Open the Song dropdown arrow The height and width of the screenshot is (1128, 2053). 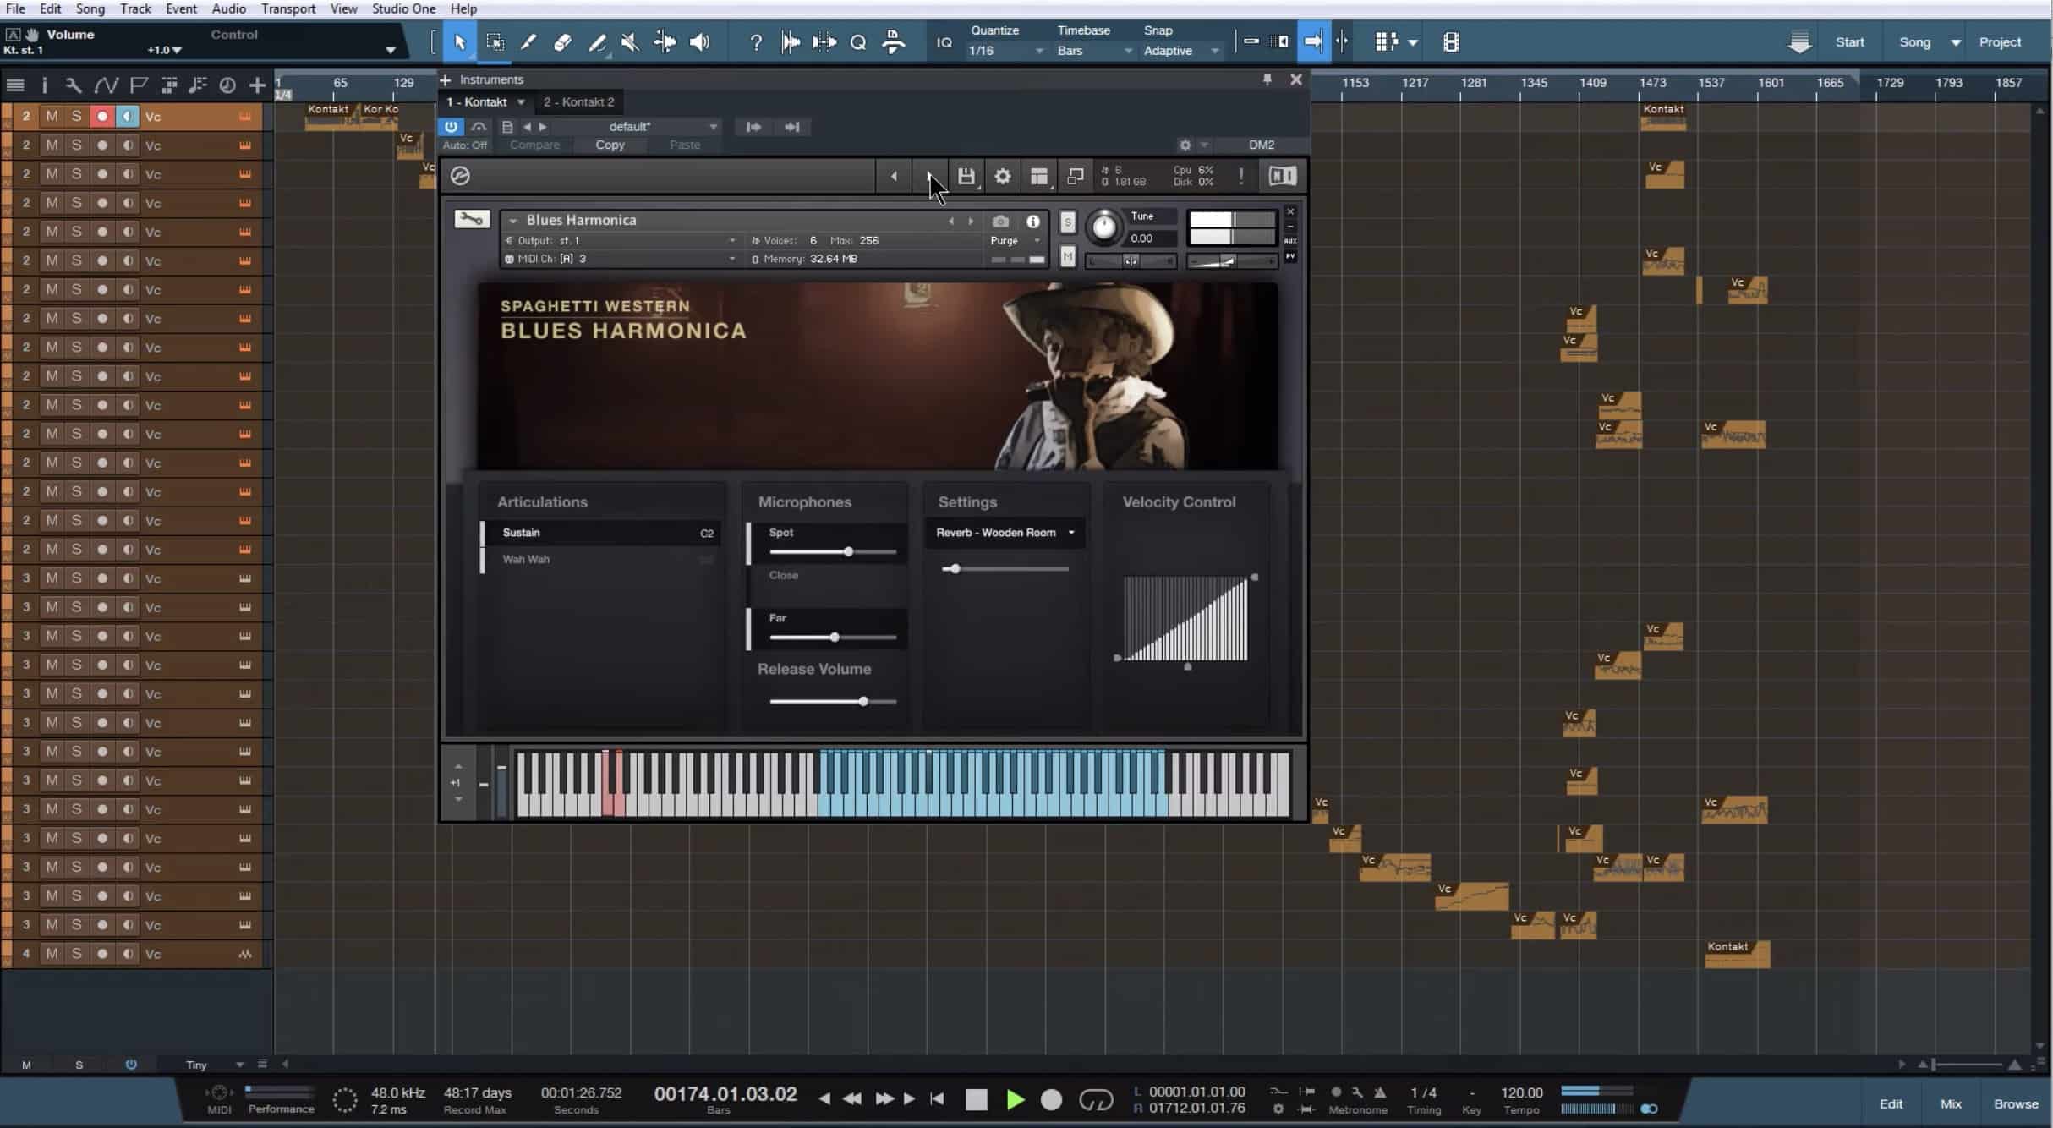pyautogui.click(x=1955, y=42)
